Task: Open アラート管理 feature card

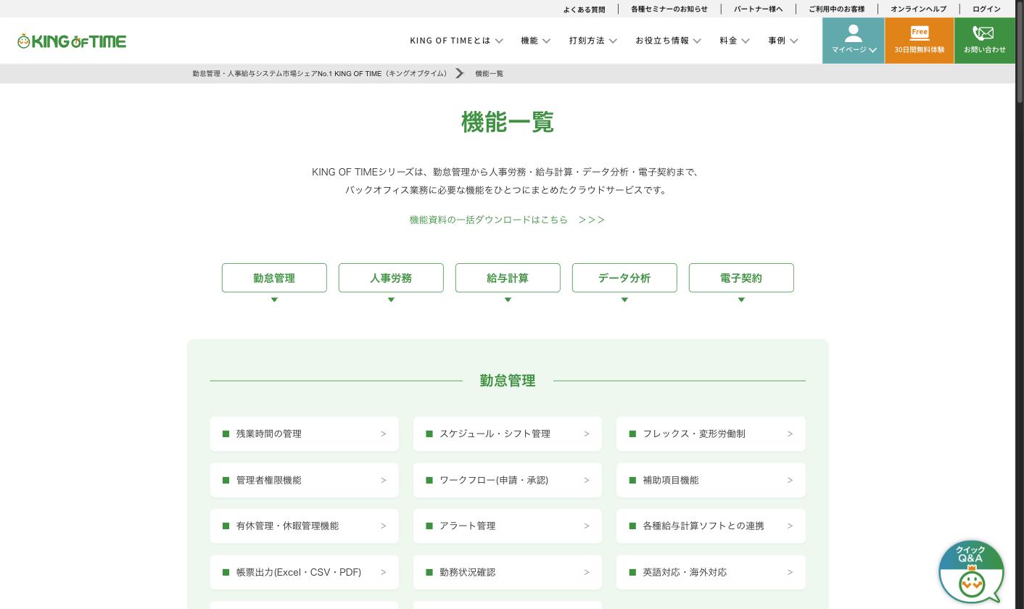Action: (508, 526)
